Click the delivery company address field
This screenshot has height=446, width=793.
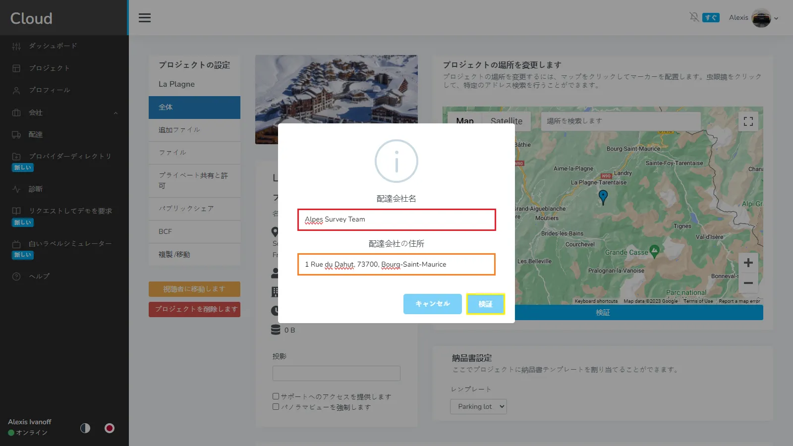pyautogui.click(x=396, y=265)
